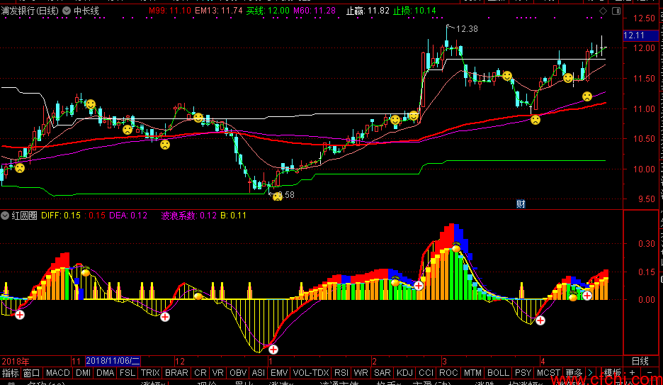Screen dimensions: 663x385
Task: Expand the dropdown arrow beside 红圆圈 indicator
Action: click(5, 216)
